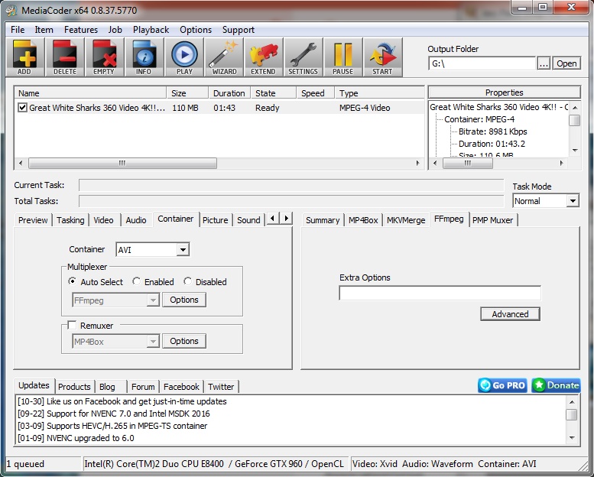594x477 pixels.
Task: Switch to the MP4Box tab
Action: pyautogui.click(x=363, y=220)
